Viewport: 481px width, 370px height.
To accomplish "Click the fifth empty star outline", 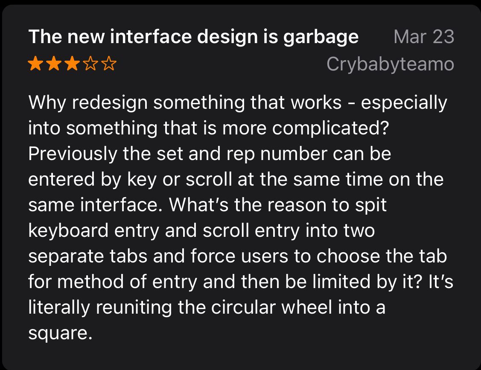I will (109, 64).
